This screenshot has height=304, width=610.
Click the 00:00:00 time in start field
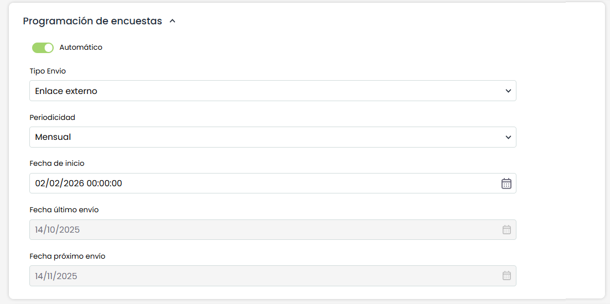104,184
